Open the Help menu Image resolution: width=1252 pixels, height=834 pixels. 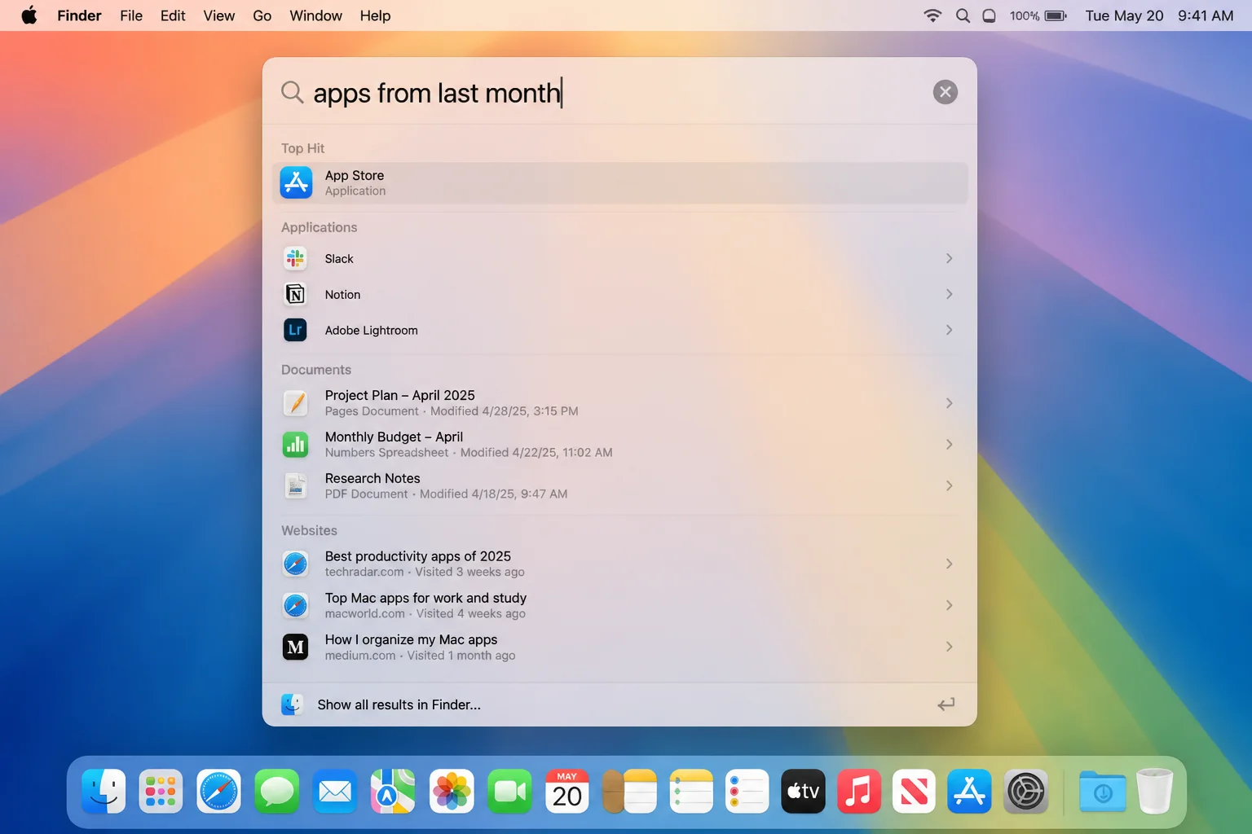coord(375,15)
